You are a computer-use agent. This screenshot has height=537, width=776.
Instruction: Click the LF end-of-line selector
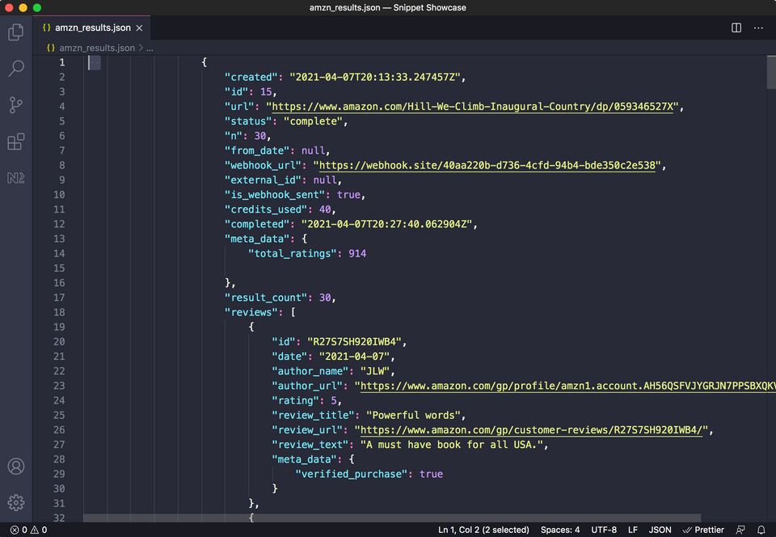click(633, 530)
